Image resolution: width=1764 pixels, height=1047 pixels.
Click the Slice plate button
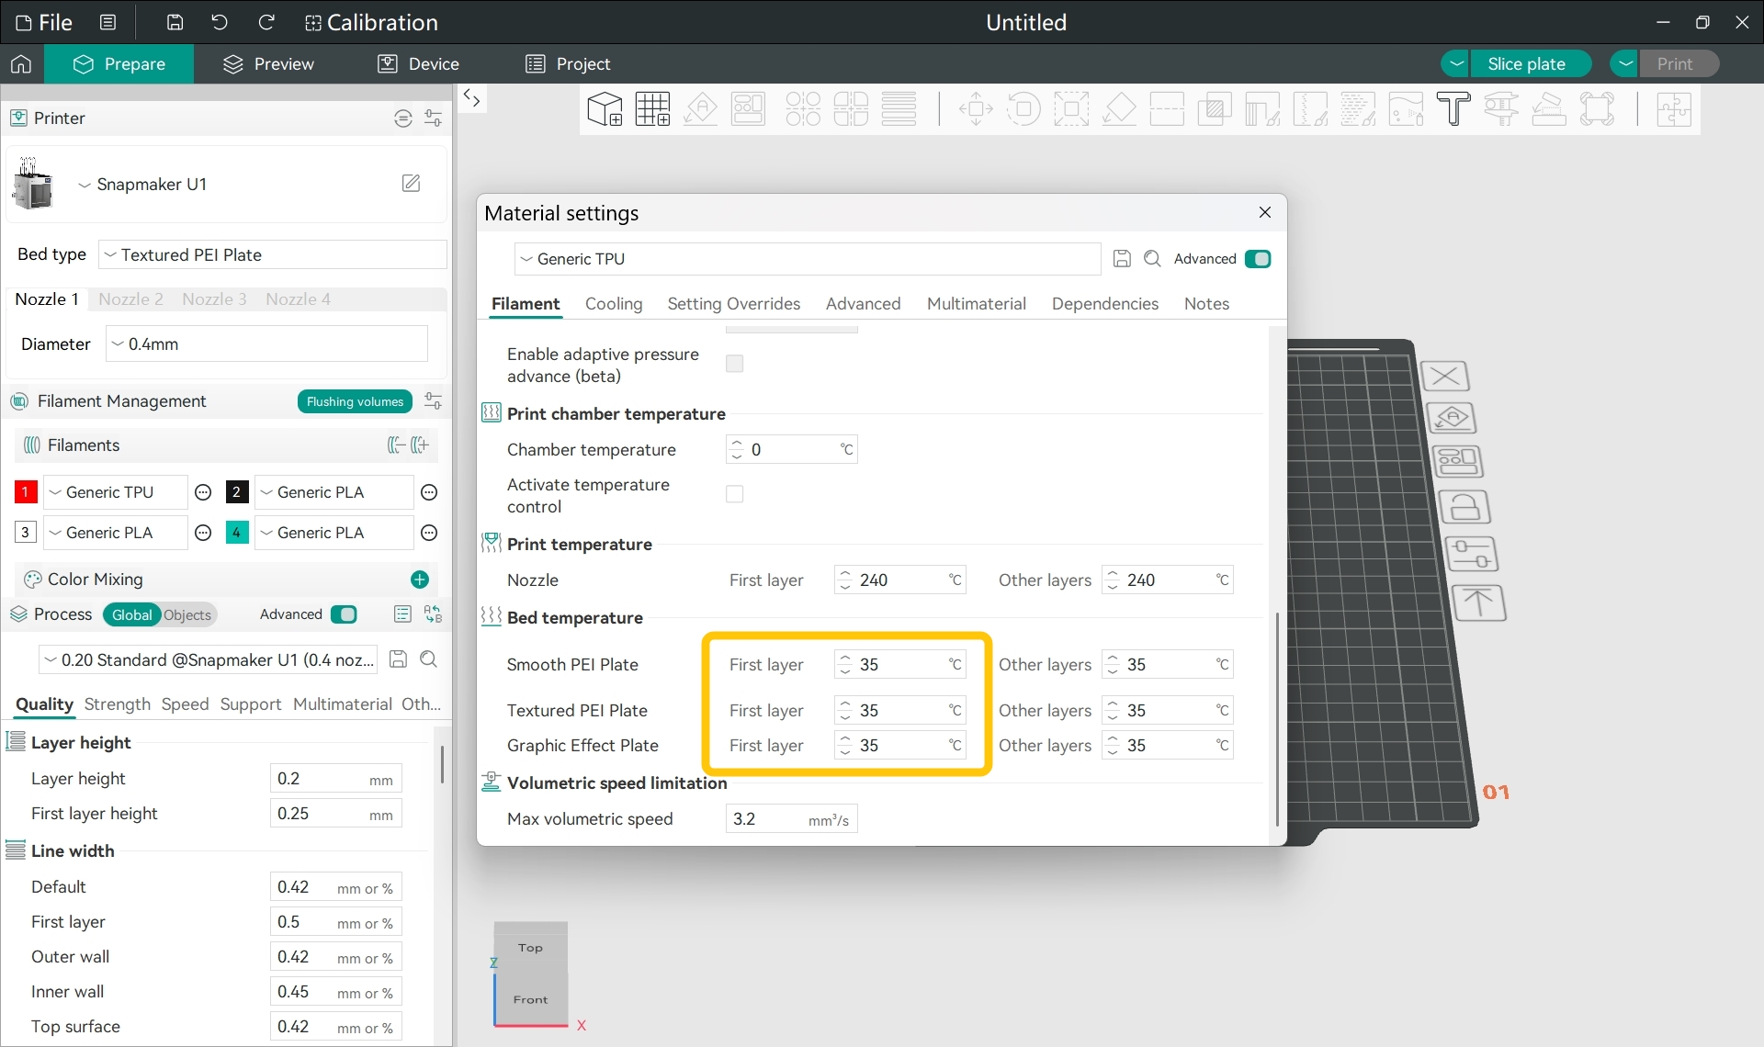[x=1526, y=63]
